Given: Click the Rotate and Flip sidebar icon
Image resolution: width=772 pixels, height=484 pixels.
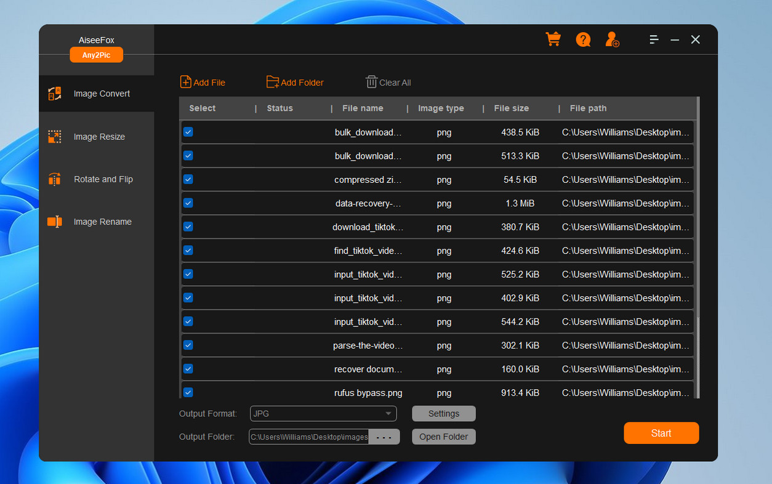Looking at the screenshot, I should coord(55,179).
